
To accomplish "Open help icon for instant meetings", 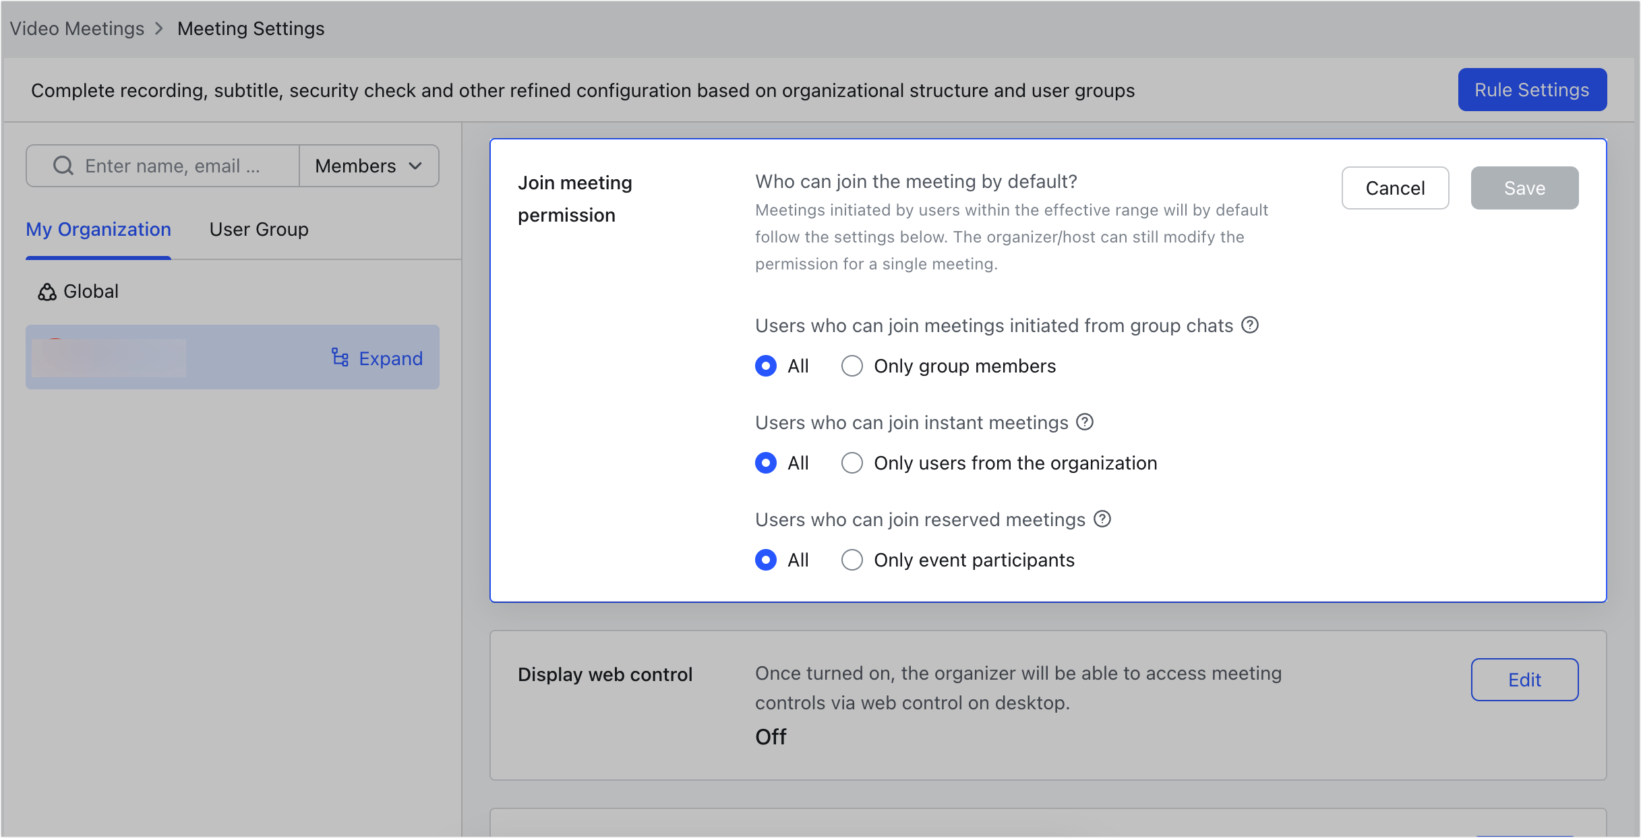I will [x=1085, y=422].
